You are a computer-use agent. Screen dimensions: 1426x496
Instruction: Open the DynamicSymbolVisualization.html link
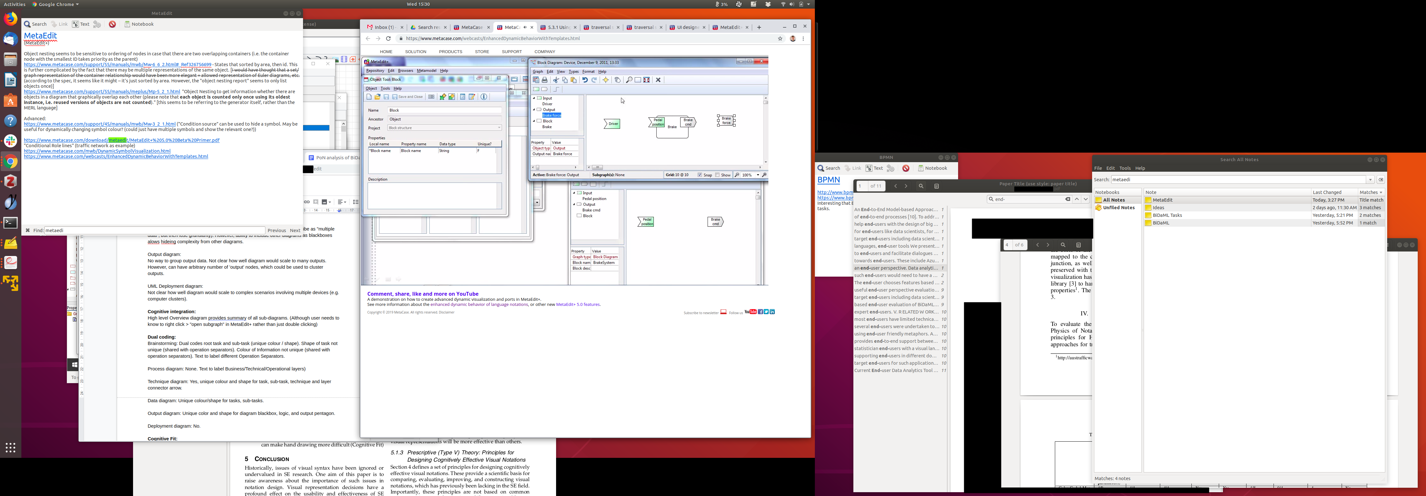point(97,151)
